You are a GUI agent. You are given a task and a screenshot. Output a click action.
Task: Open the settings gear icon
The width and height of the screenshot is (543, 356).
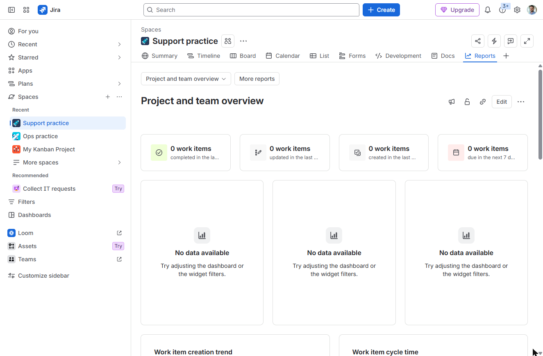517,10
